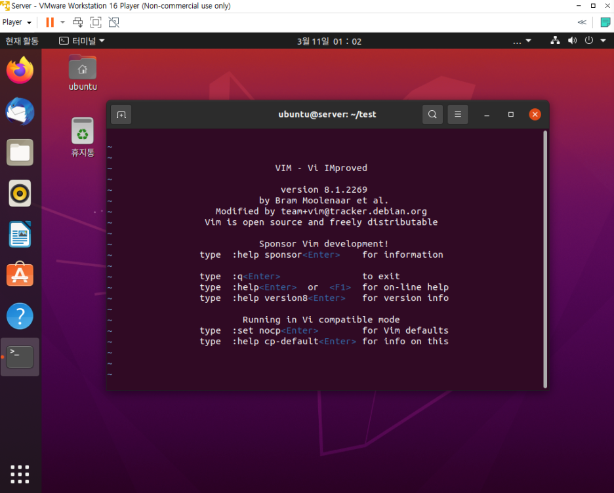Click the volume speaker icon

point(572,40)
